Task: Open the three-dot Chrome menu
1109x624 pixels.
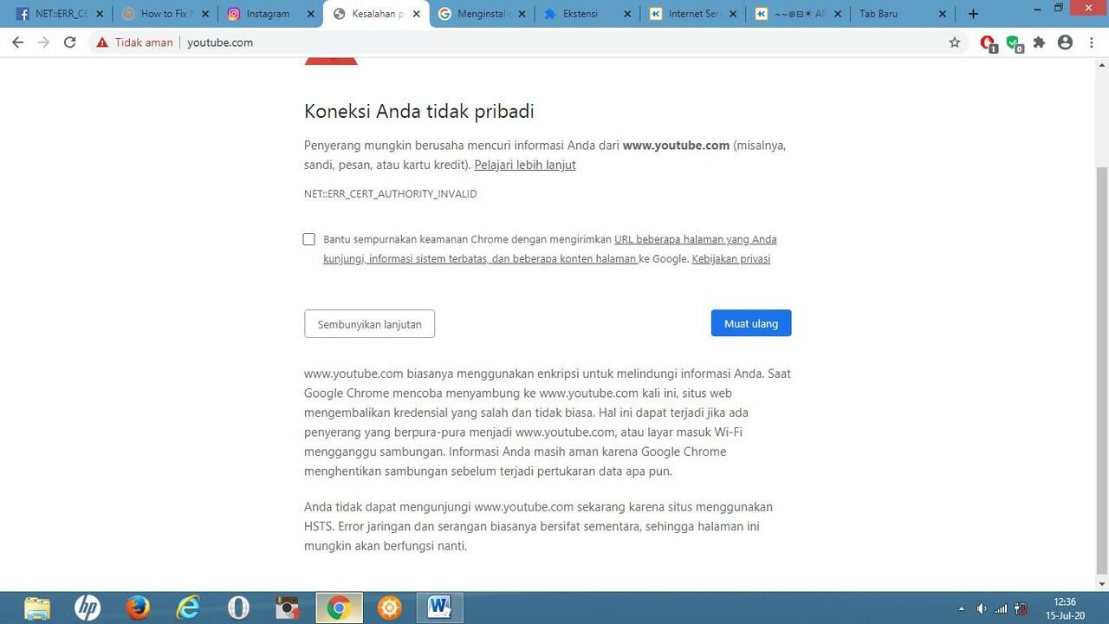Action: (1092, 42)
